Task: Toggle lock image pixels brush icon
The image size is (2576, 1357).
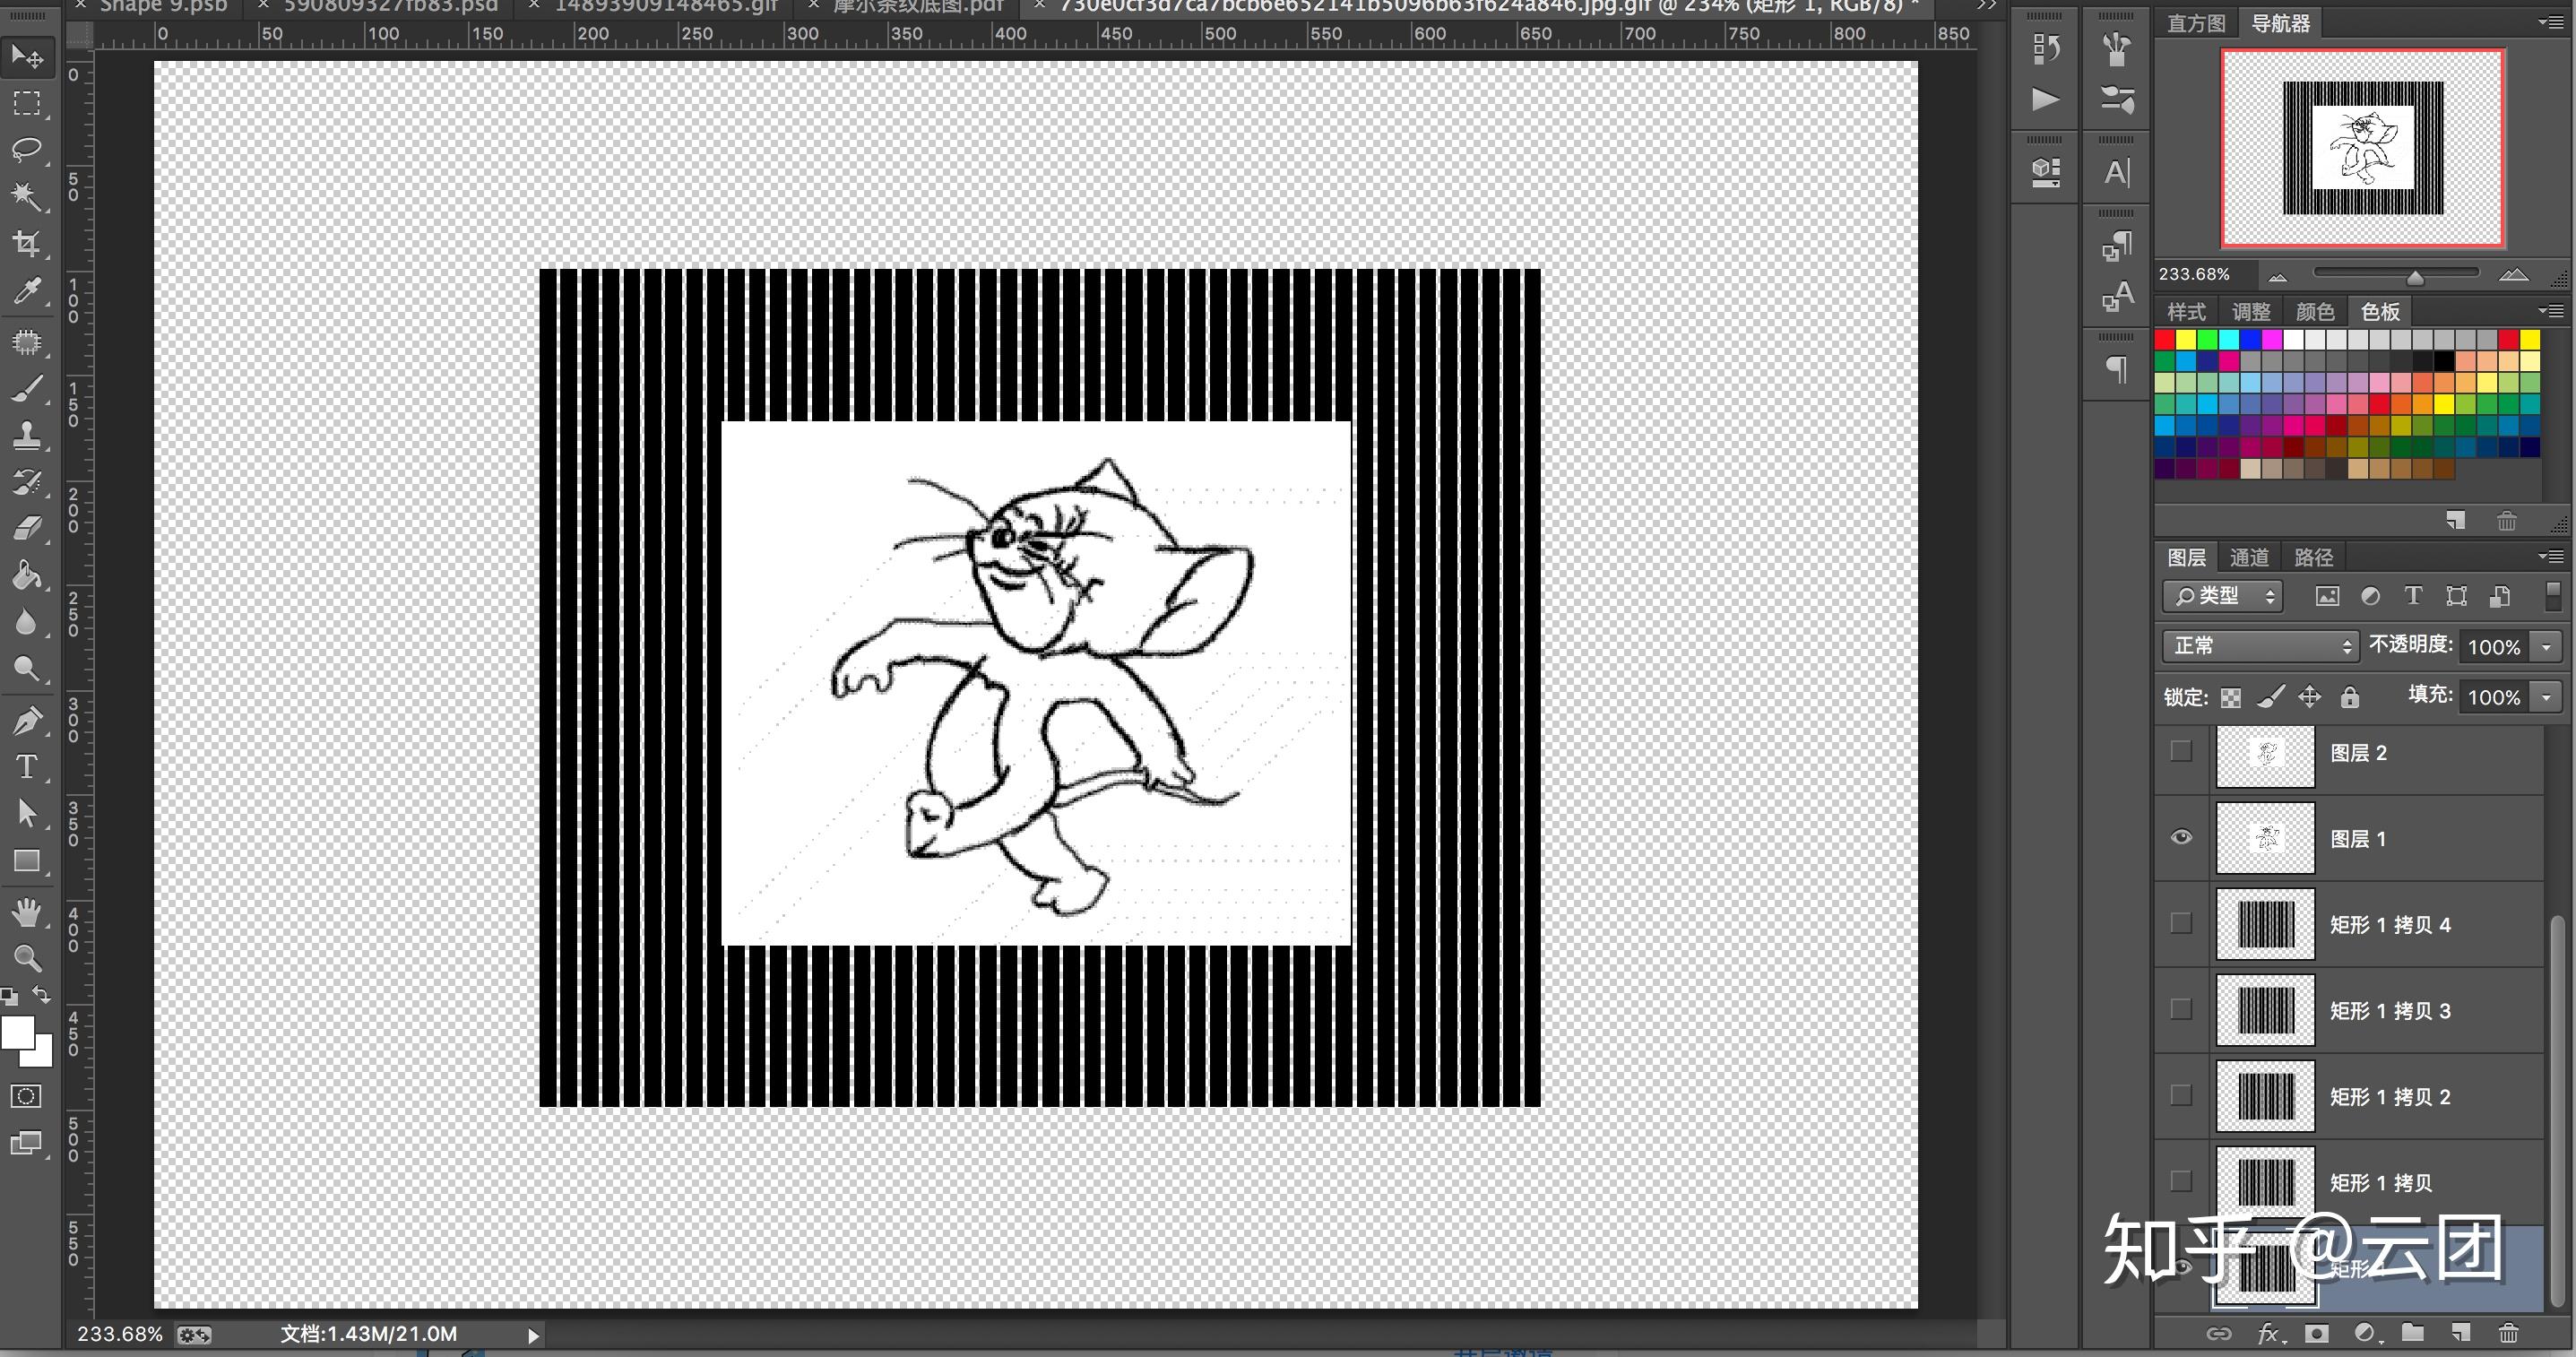Action: 2270,697
